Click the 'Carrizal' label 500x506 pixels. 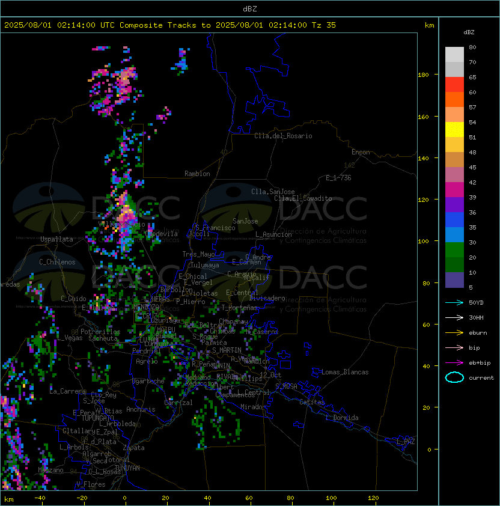[178, 403]
